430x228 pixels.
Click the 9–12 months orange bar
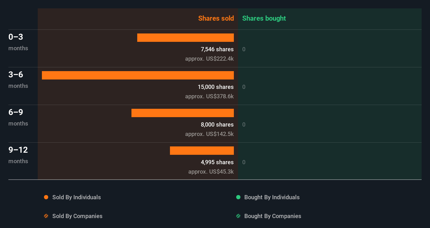[202, 151]
